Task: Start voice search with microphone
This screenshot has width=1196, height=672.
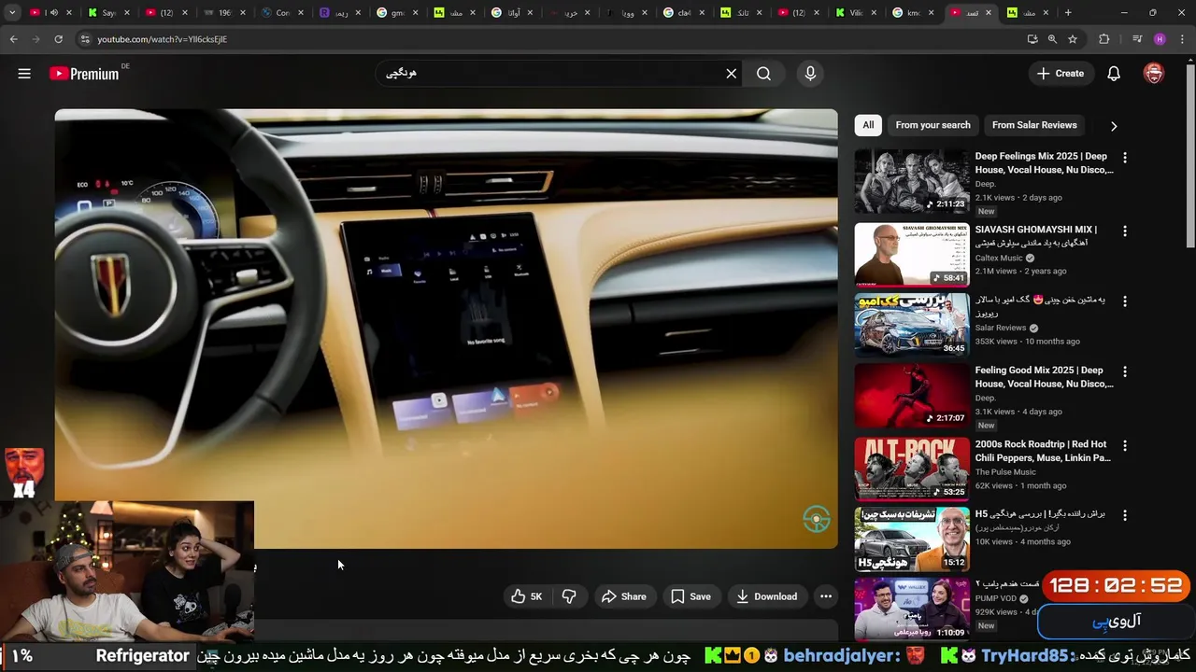Action: coord(810,74)
